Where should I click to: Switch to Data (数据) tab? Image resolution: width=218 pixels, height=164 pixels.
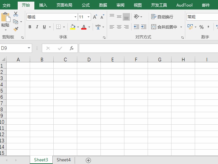click(x=103, y=5)
